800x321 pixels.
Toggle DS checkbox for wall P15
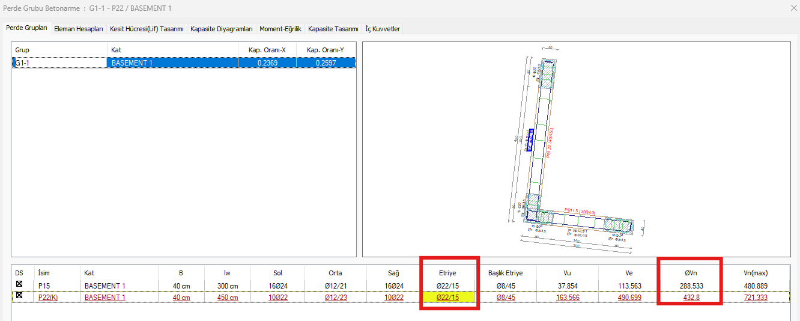(19, 285)
